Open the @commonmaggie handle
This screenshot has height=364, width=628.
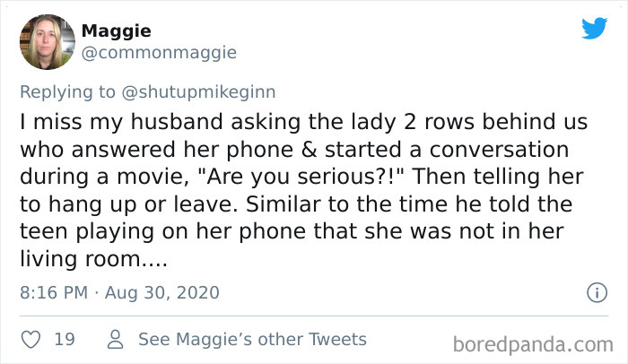click(x=159, y=53)
